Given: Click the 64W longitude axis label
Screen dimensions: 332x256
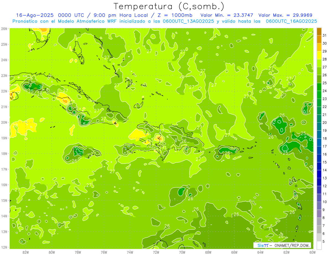Looking at the screenshot, I should tap(260, 252).
